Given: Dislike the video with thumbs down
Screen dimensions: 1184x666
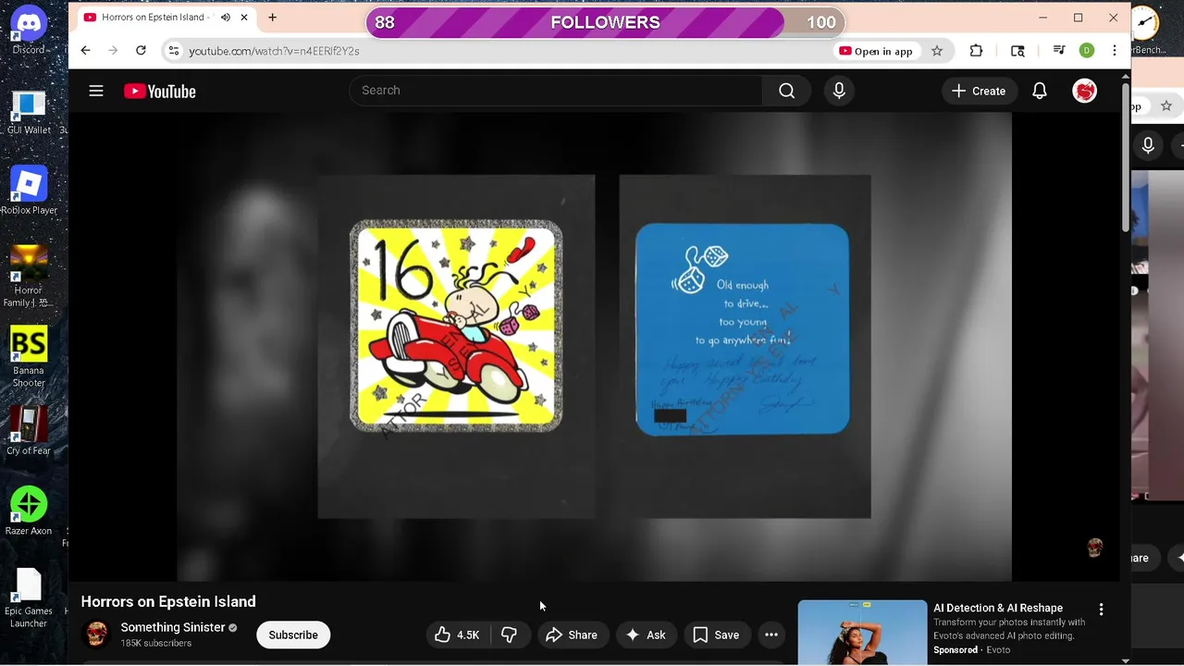Looking at the screenshot, I should coord(509,635).
